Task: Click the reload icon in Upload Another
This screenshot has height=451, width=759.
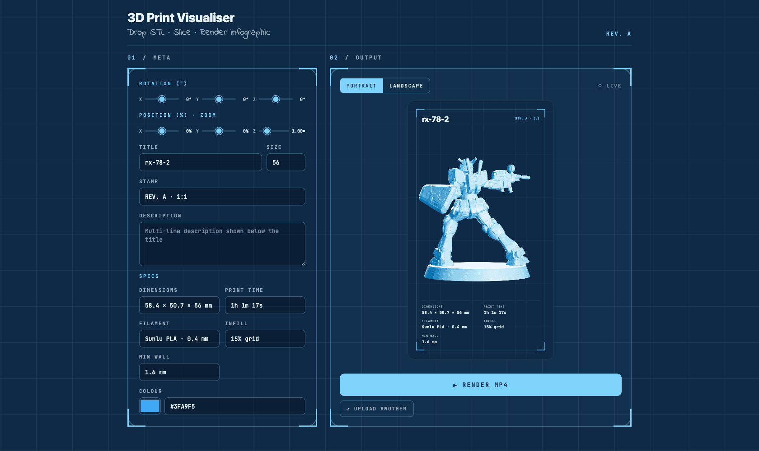Action: pyautogui.click(x=348, y=409)
